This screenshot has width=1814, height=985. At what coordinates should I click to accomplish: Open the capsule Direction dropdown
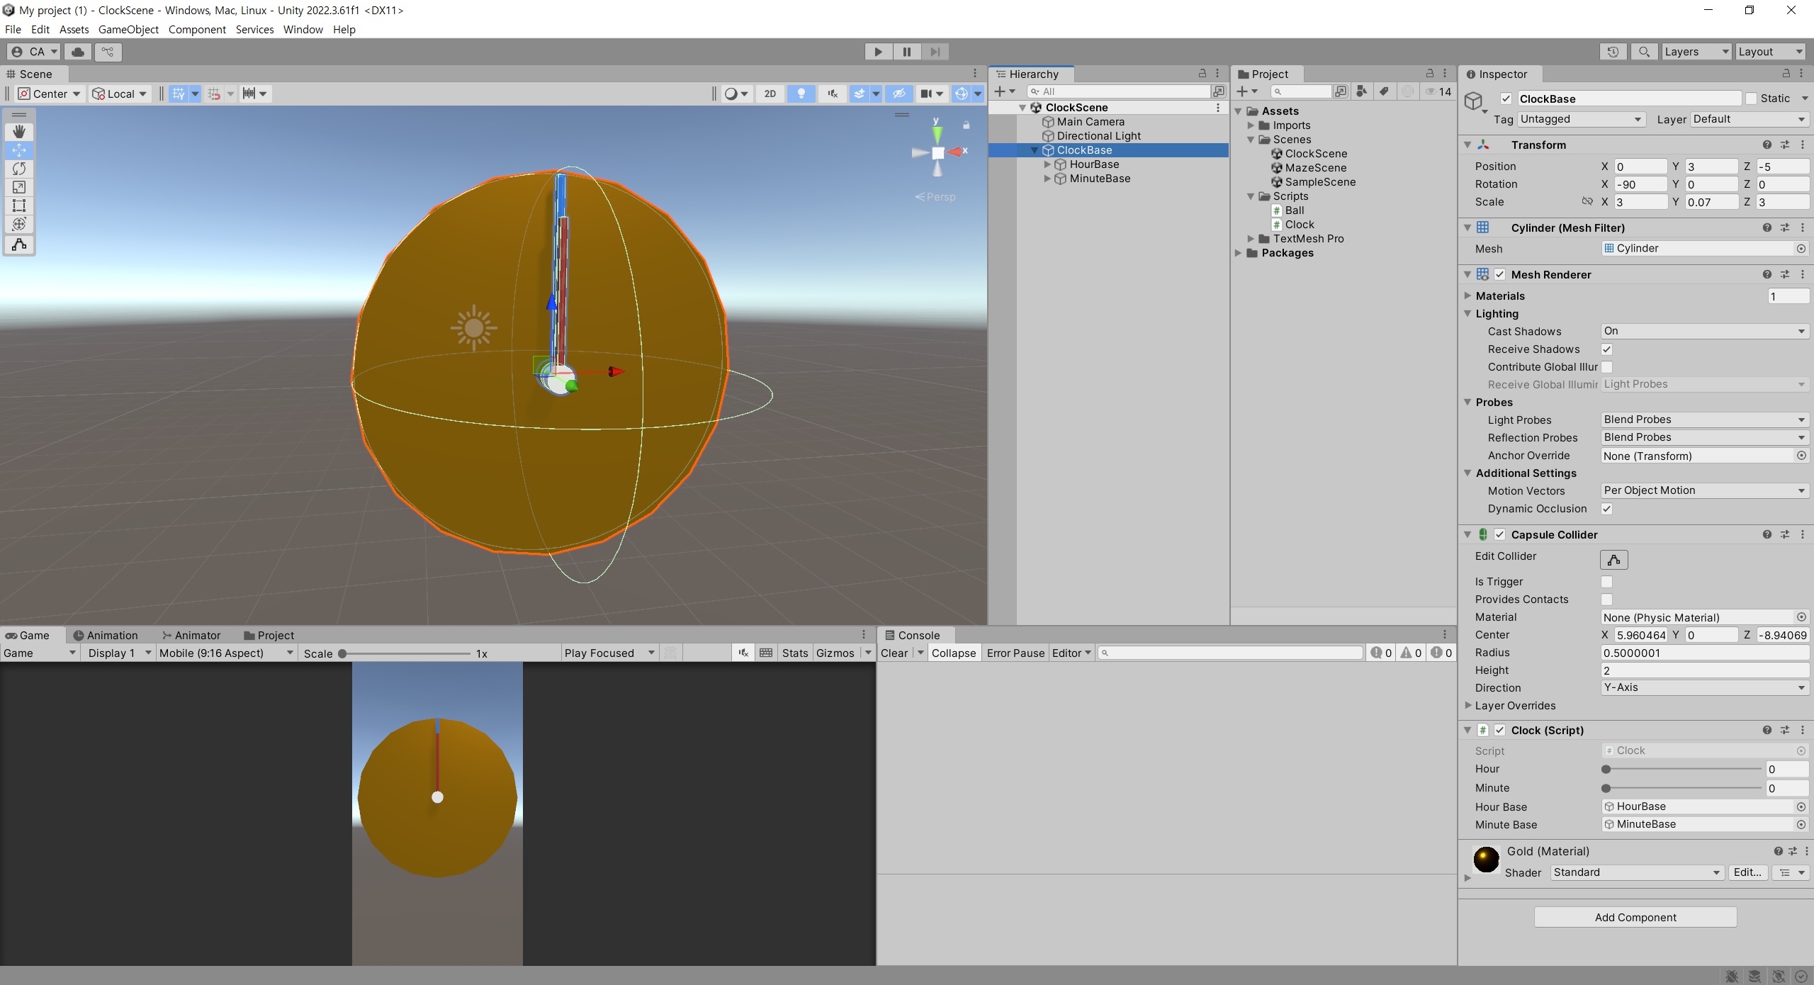1703,687
